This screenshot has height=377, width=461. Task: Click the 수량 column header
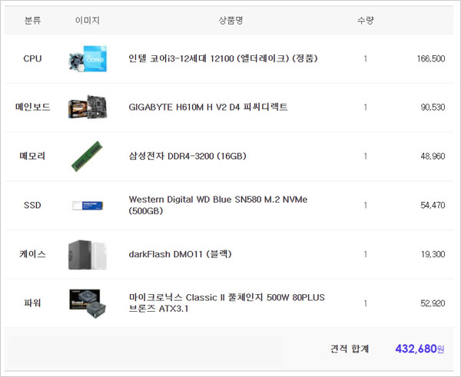[365, 20]
